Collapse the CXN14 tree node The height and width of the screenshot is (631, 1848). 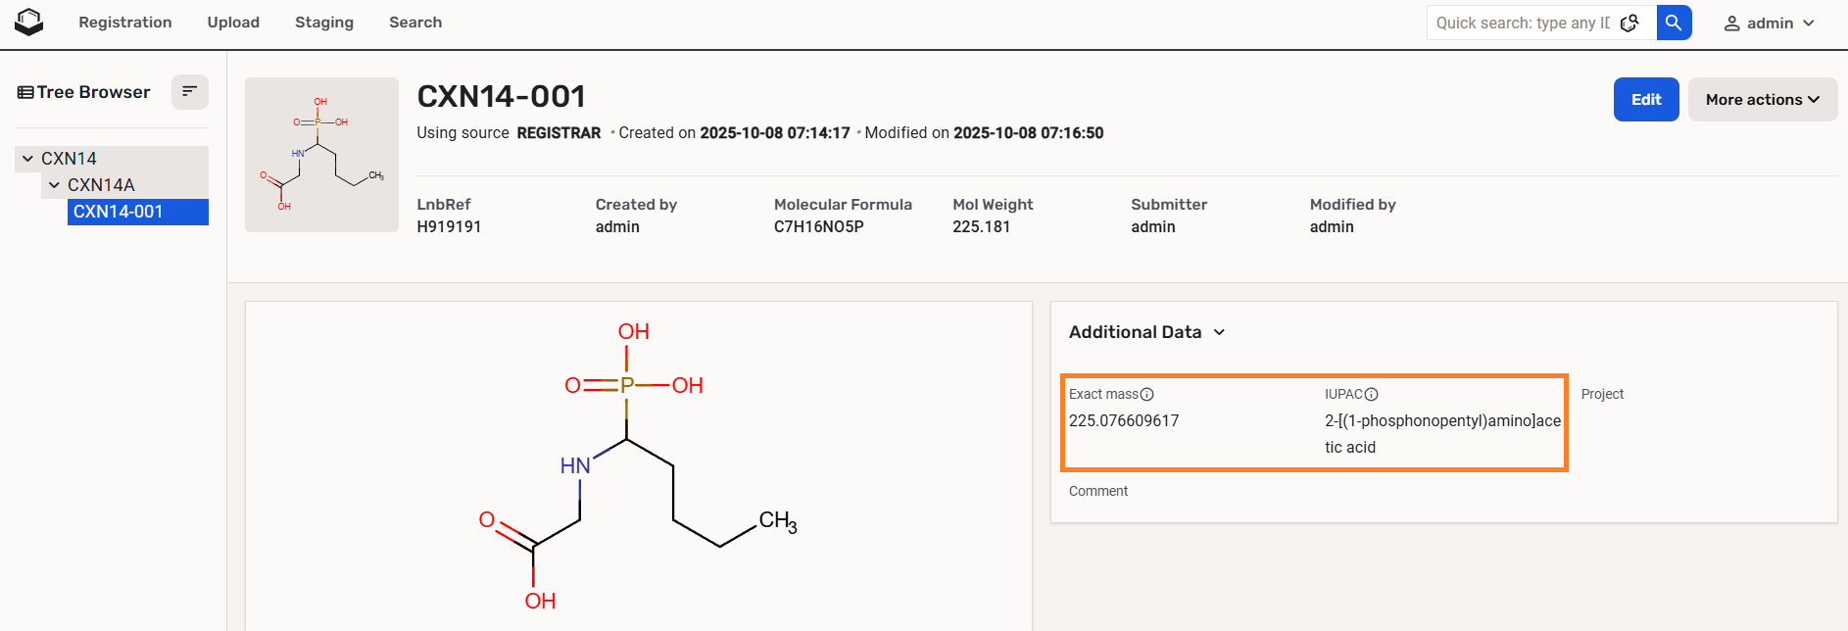(x=27, y=159)
